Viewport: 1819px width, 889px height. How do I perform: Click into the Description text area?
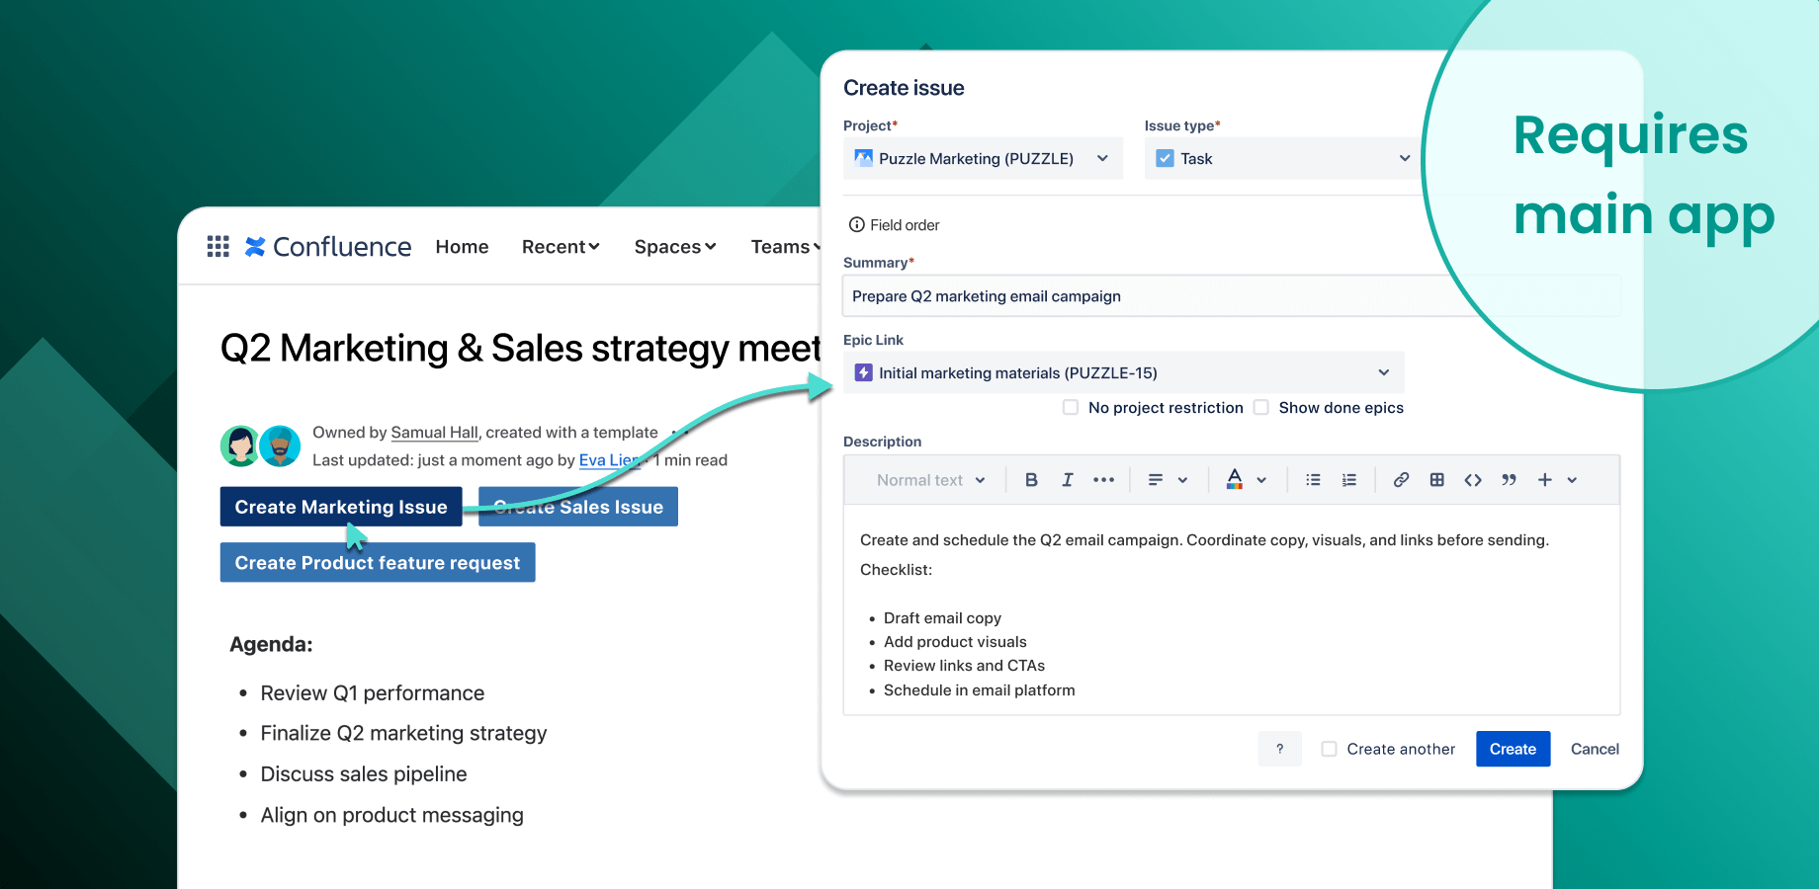pos(1232,609)
